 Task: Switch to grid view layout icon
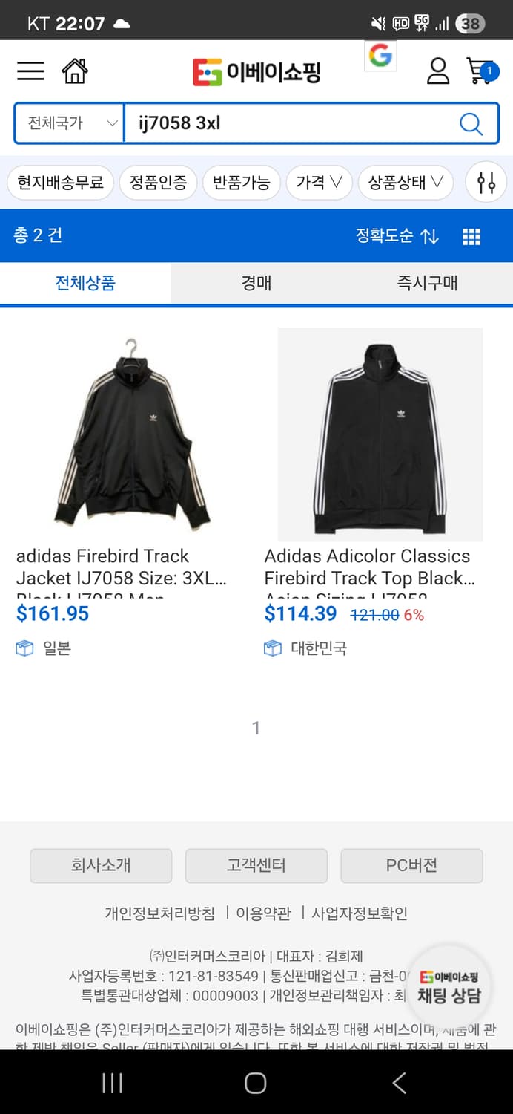[471, 237]
